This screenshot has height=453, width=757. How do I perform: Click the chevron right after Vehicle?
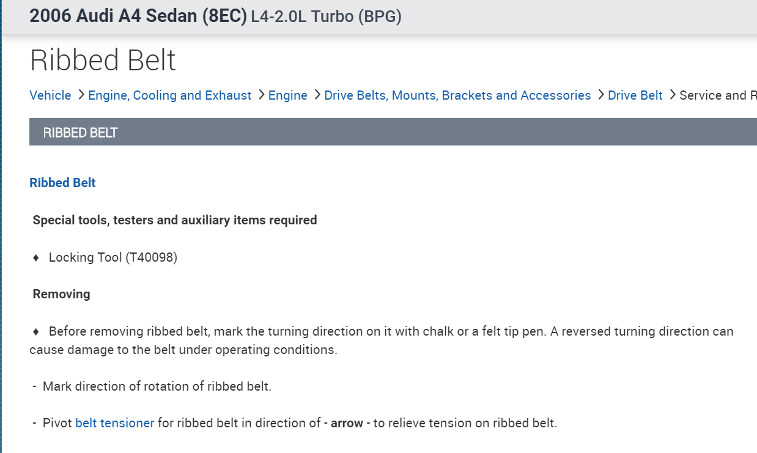(x=81, y=95)
